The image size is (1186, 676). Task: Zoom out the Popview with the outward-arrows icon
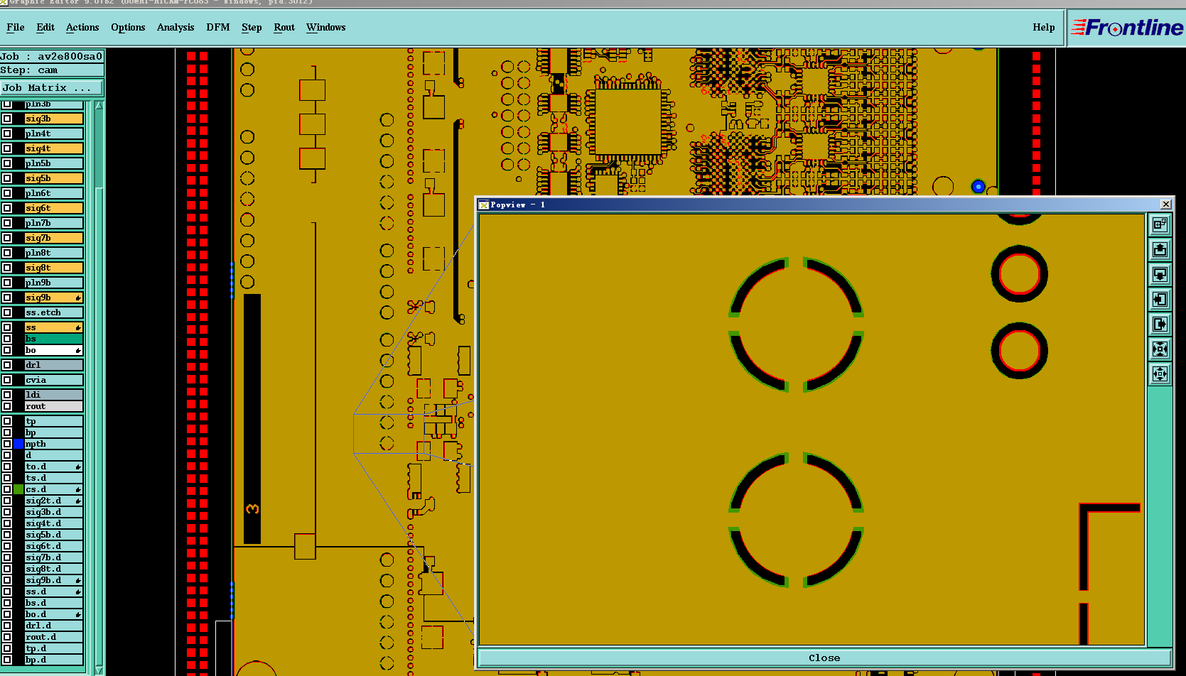pyautogui.click(x=1160, y=374)
